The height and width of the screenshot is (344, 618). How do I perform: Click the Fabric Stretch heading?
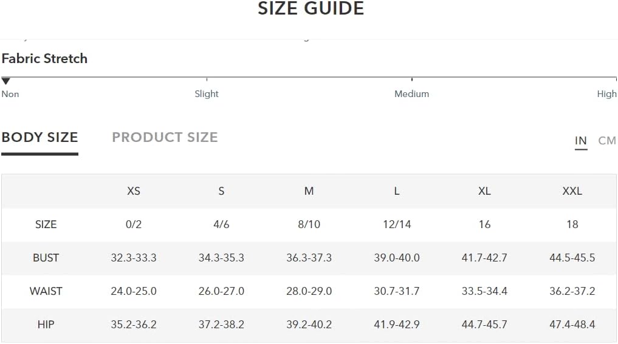(x=44, y=59)
